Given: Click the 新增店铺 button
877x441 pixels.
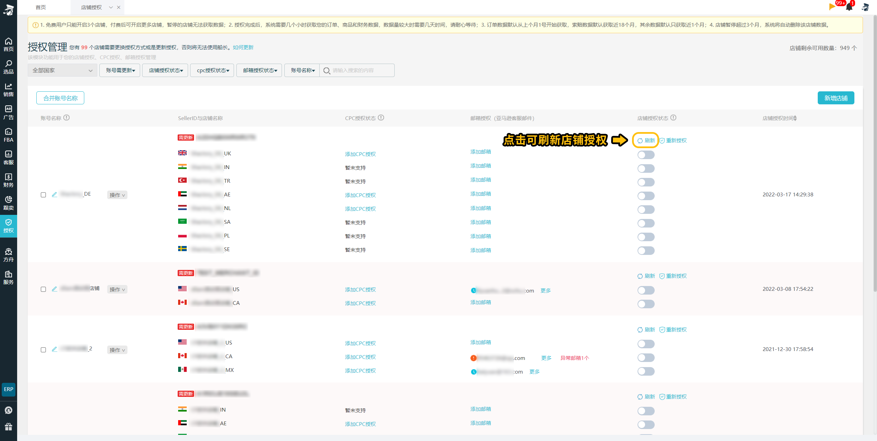Looking at the screenshot, I should click(x=836, y=98).
